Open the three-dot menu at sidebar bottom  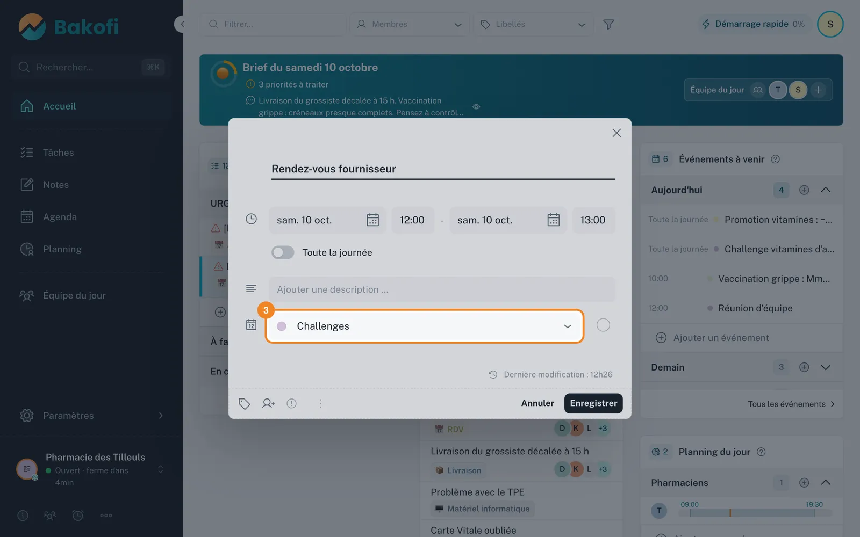[106, 516]
